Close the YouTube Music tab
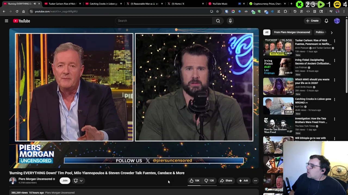The width and height of the screenshot is (348, 195). pos(244,4)
